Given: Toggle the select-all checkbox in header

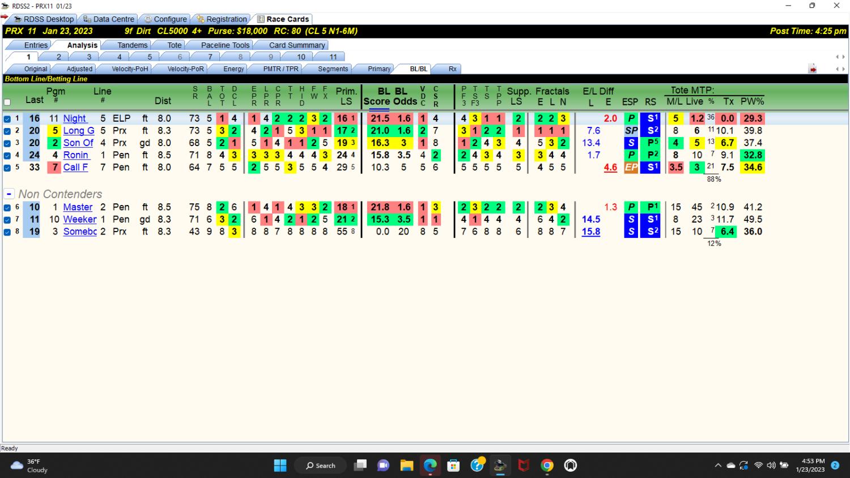Looking at the screenshot, I should click(7, 103).
